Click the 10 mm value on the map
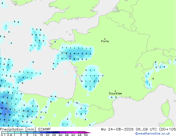The height and width of the screenshot is (136, 176). [2, 108]
